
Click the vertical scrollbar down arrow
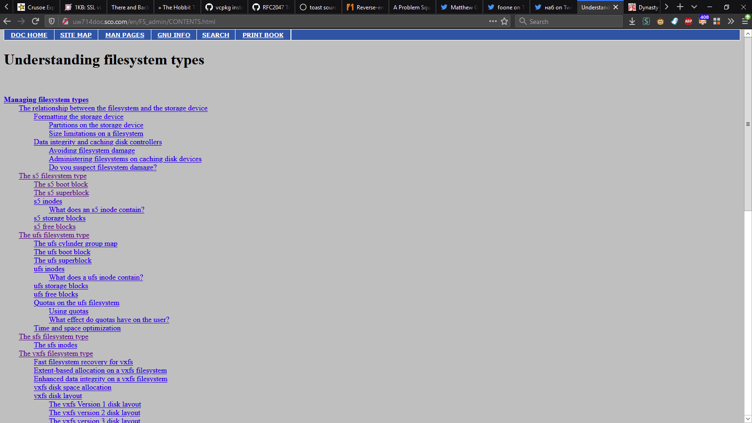tap(748, 418)
